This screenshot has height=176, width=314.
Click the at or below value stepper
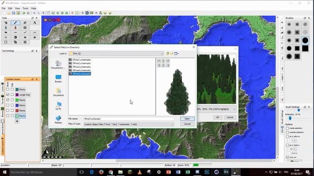(294, 149)
